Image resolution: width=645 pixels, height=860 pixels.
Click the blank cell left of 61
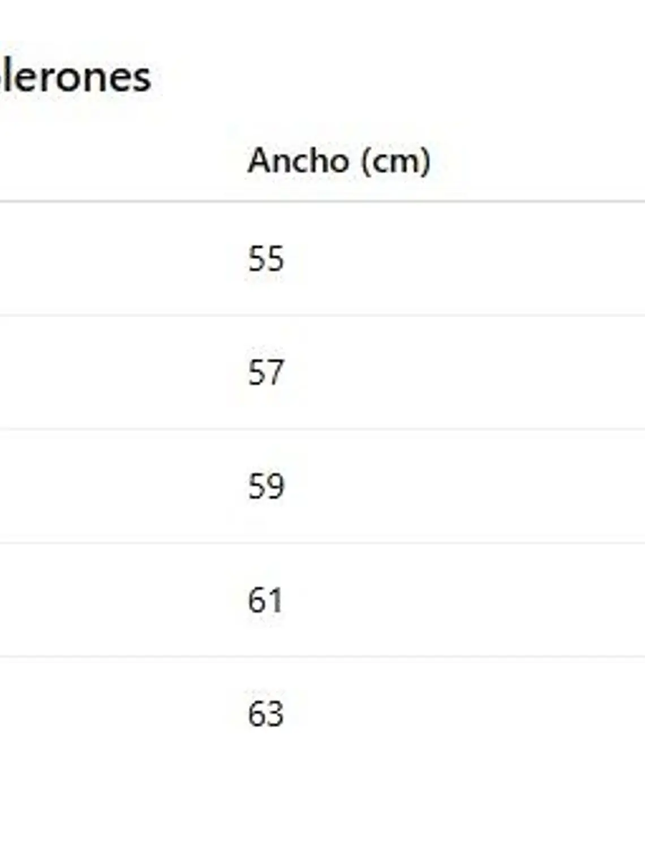pos(113,600)
